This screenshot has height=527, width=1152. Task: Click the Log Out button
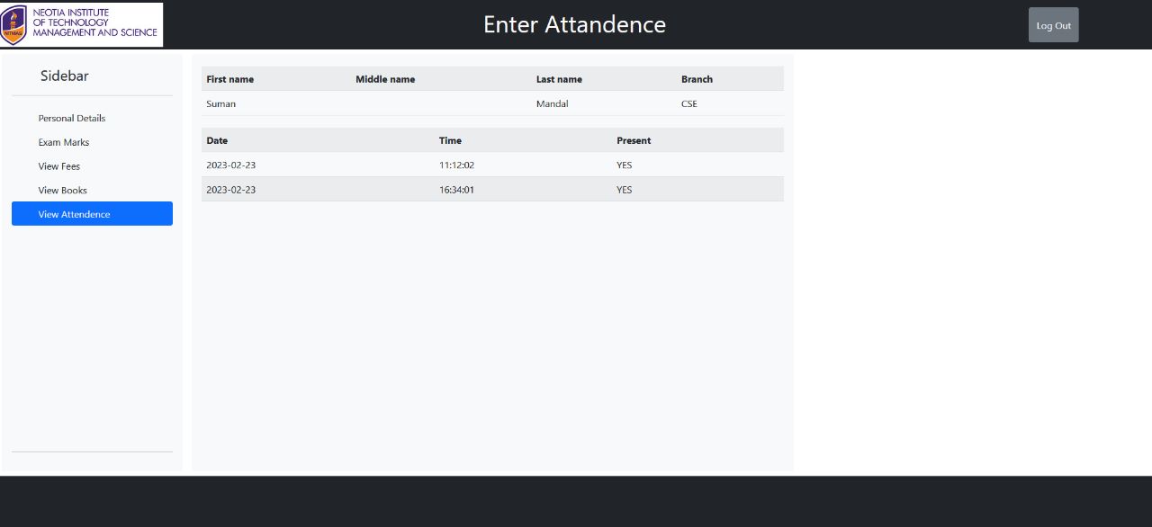tap(1053, 24)
